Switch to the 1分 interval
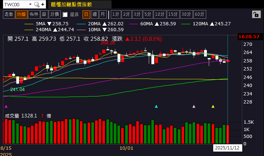This screenshot has height=156, width=264. pos(116,14)
